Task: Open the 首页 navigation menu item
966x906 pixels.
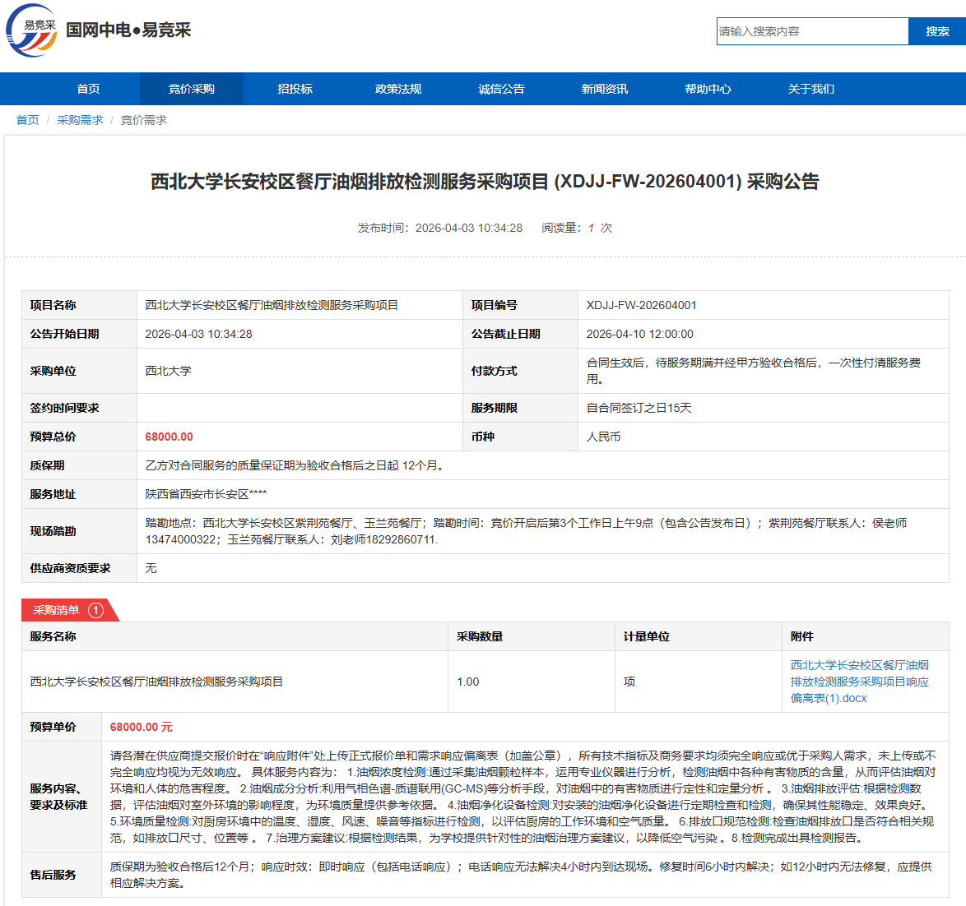Action: [88, 89]
